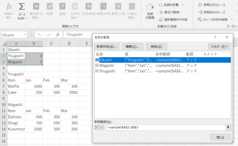Image resolution: width=238 pixels, height=146 pixels.
Task: Select cell A7 containing Waffle
Action: 16,86
